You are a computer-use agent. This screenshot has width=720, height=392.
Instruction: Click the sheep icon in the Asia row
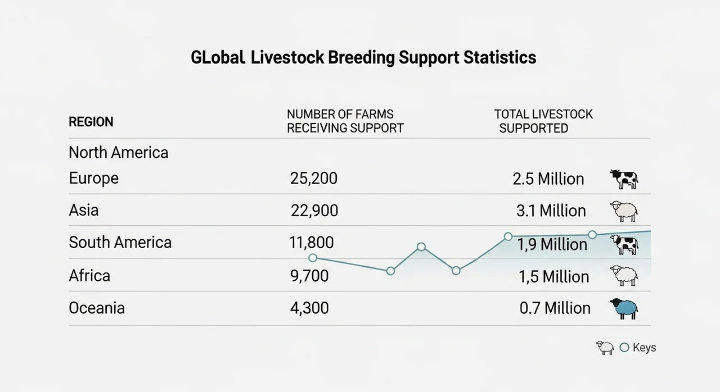pos(624,211)
